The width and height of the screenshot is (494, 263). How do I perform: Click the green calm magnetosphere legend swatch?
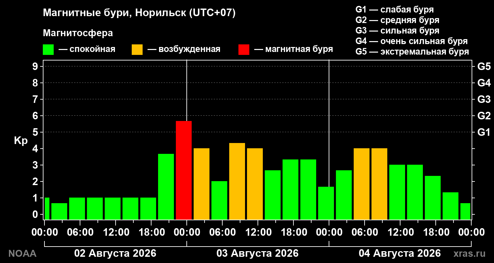click(48, 50)
